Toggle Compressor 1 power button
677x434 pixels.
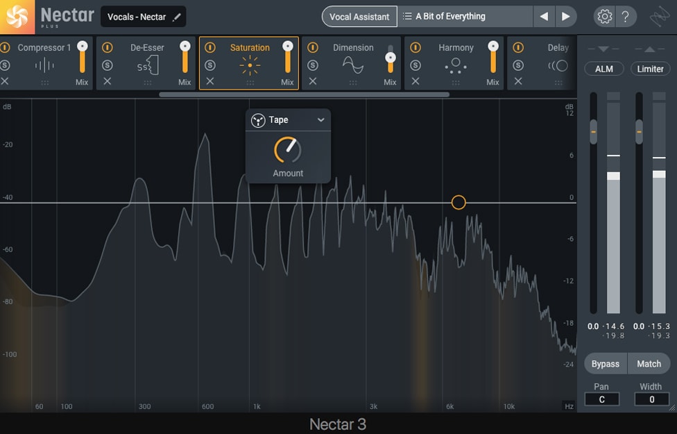(x=5, y=47)
